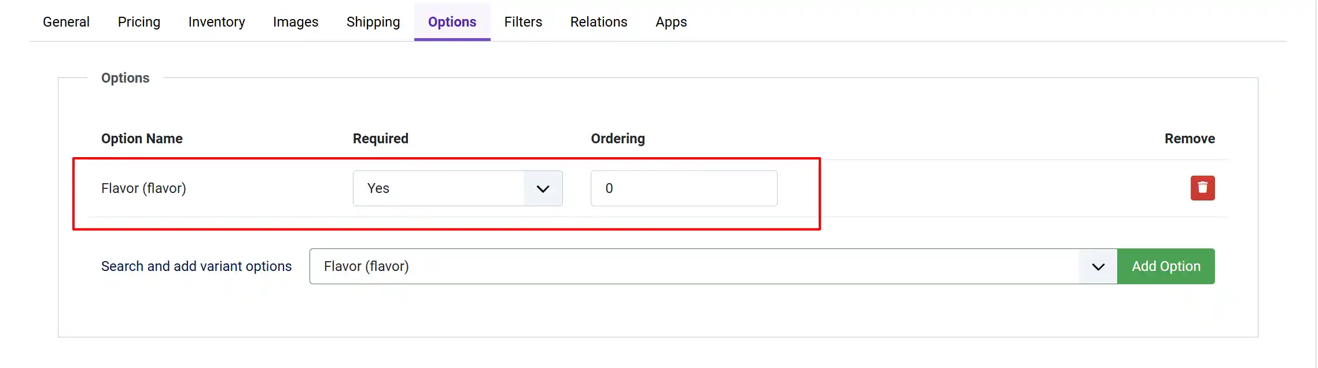The width and height of the screenshot is (1318, 368).
Task: Click the Required column header
Action: coord(381,139)
